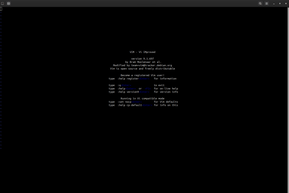Click the team+vim@tracker.debian.org address
Image resolution: width=289 pixels, height=193 pixels.
(x=152, y=65)
